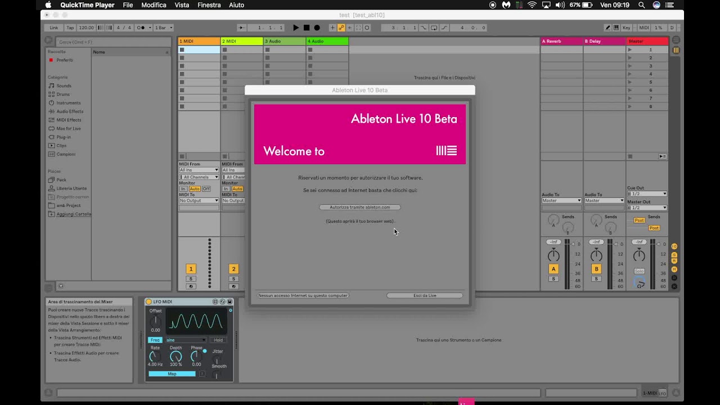Click the LFO Depth knob

pyautogui.click(x=176, y=357)
